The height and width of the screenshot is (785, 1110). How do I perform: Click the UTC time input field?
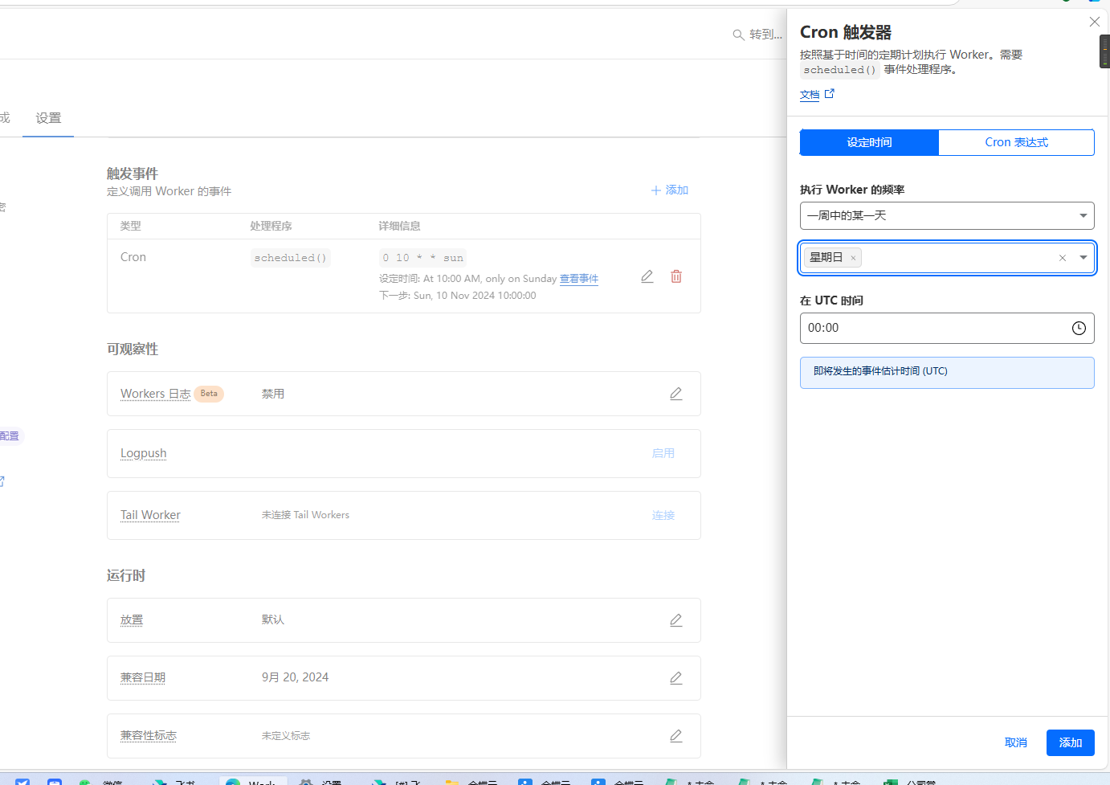pyautogui.click(x=932, y=328)
